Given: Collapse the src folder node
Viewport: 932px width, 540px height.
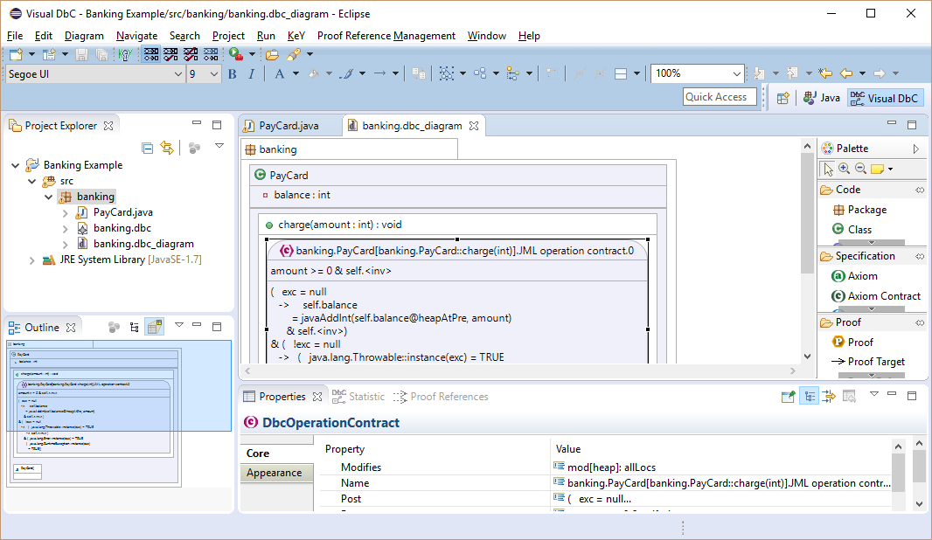Looking at the screenshot, I should pyautogui.click(x=32, y=181).
